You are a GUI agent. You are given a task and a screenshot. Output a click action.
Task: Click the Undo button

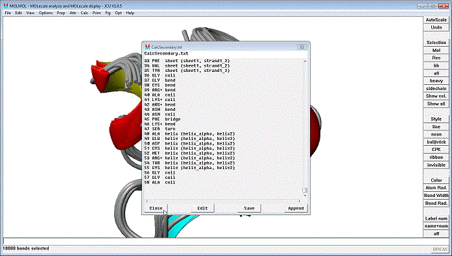(436, 27)
